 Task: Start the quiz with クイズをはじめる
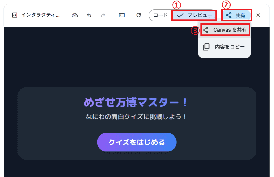(x=137, y=142)
